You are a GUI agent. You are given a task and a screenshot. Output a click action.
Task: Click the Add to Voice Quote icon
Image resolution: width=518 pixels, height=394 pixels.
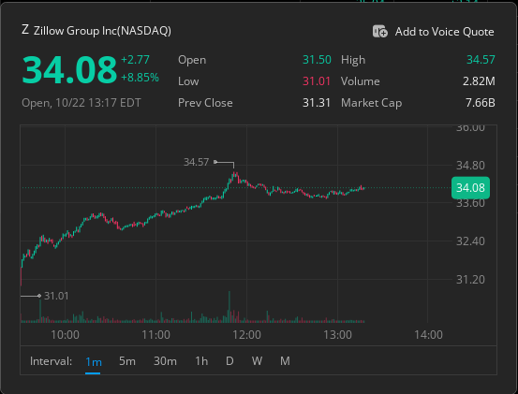click(x=380, y=31)
